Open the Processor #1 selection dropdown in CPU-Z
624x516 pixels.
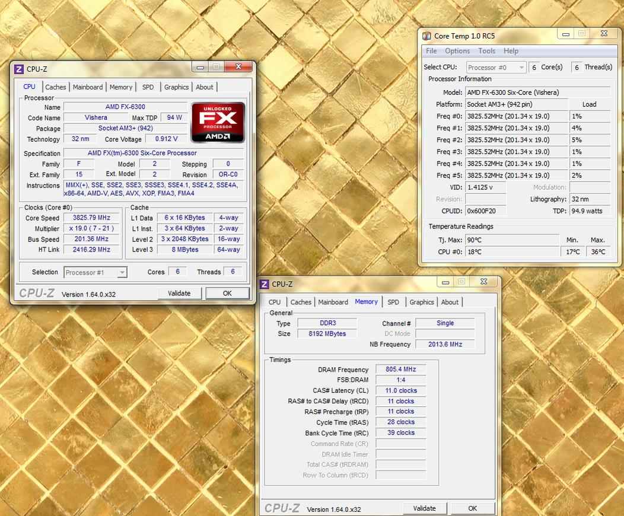(x=95, y=272)
